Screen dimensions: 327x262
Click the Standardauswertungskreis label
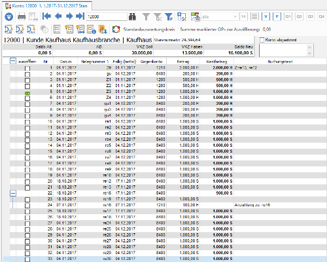[149, 29]
